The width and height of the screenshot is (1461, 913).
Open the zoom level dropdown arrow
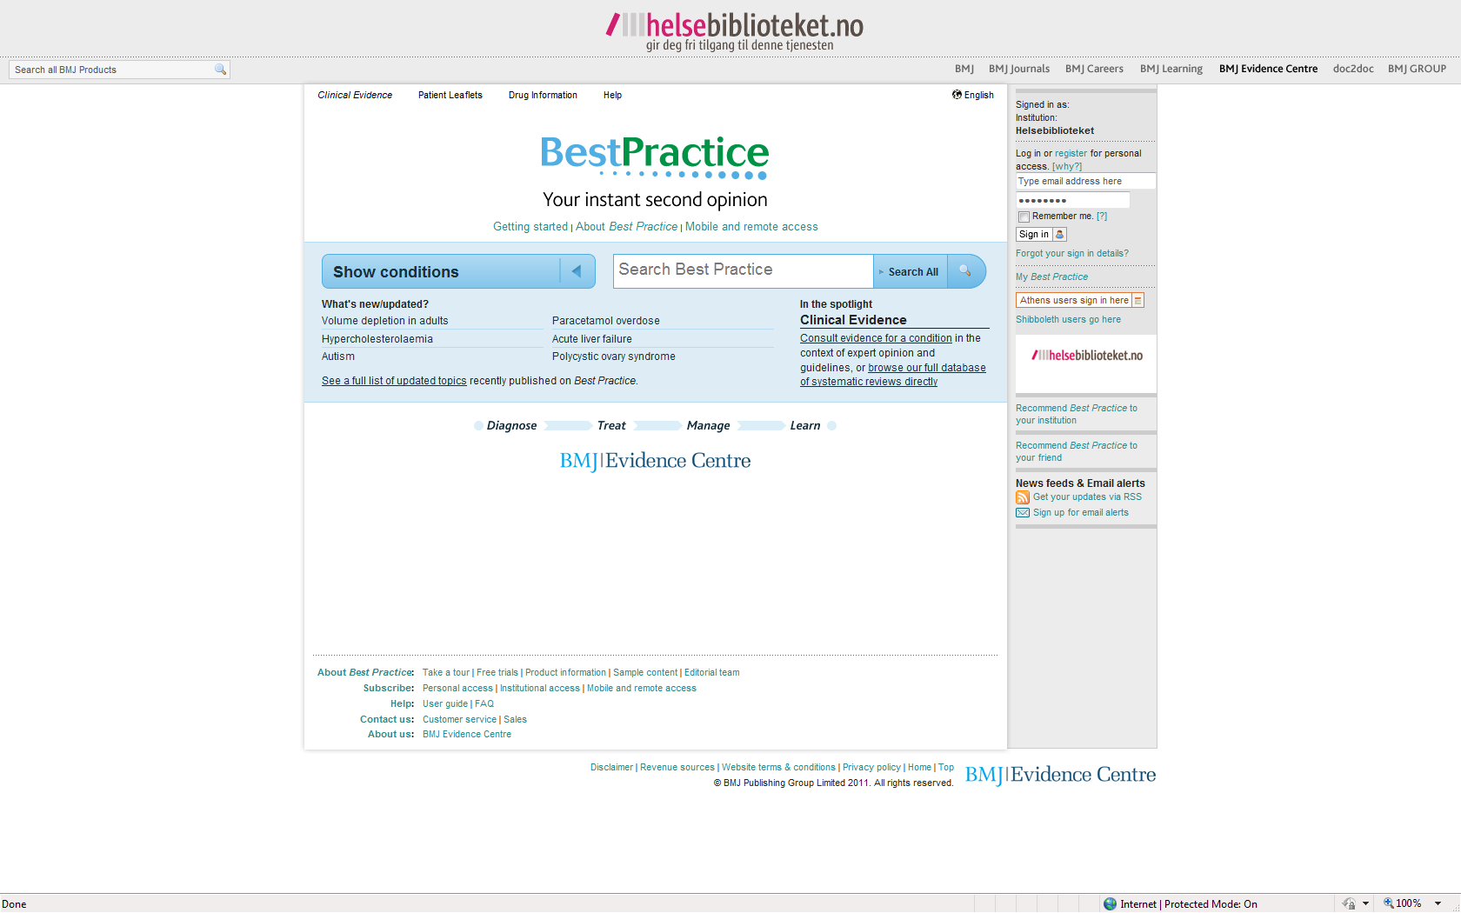(x=1438, y=903)
